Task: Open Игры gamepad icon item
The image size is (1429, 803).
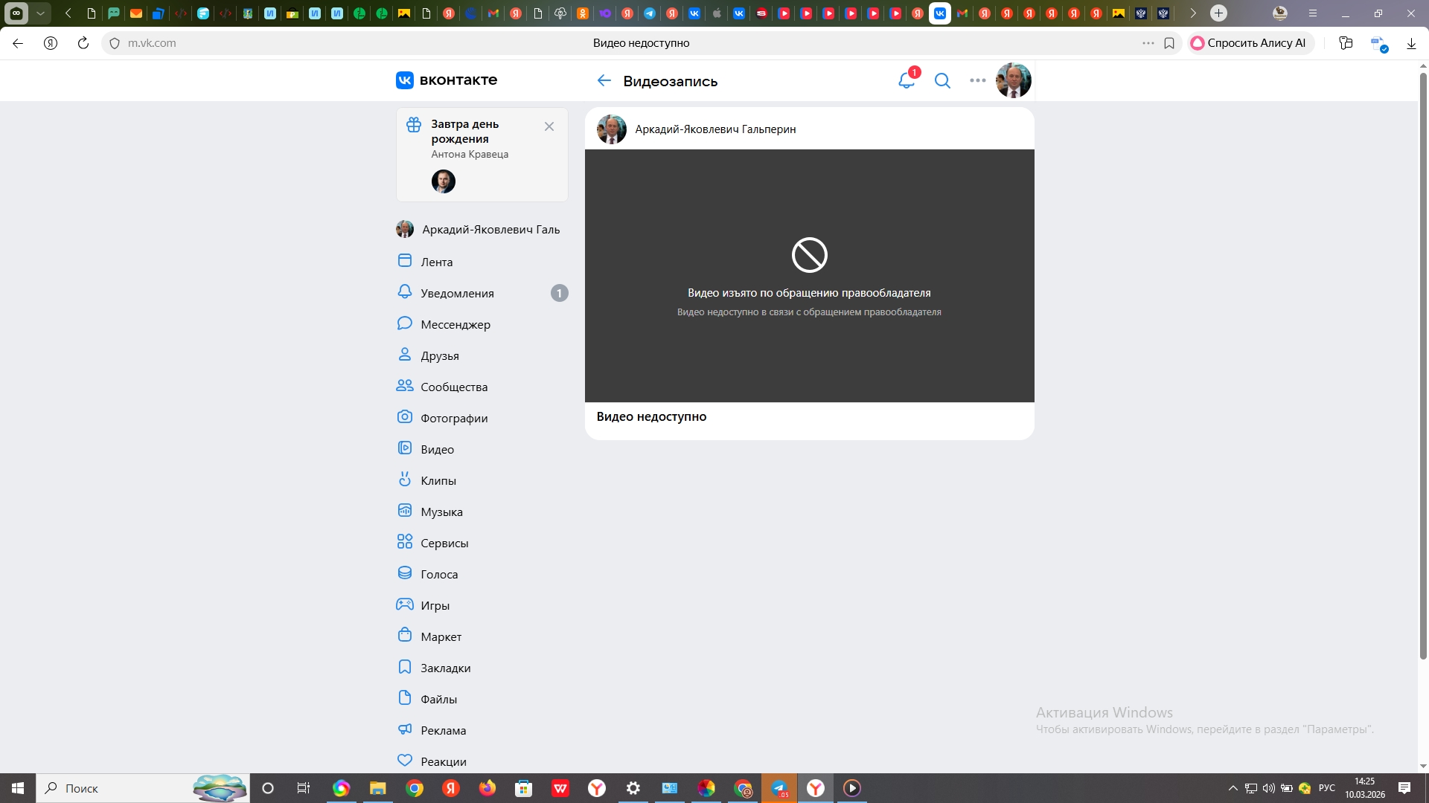Action: [x=405, y=604]
